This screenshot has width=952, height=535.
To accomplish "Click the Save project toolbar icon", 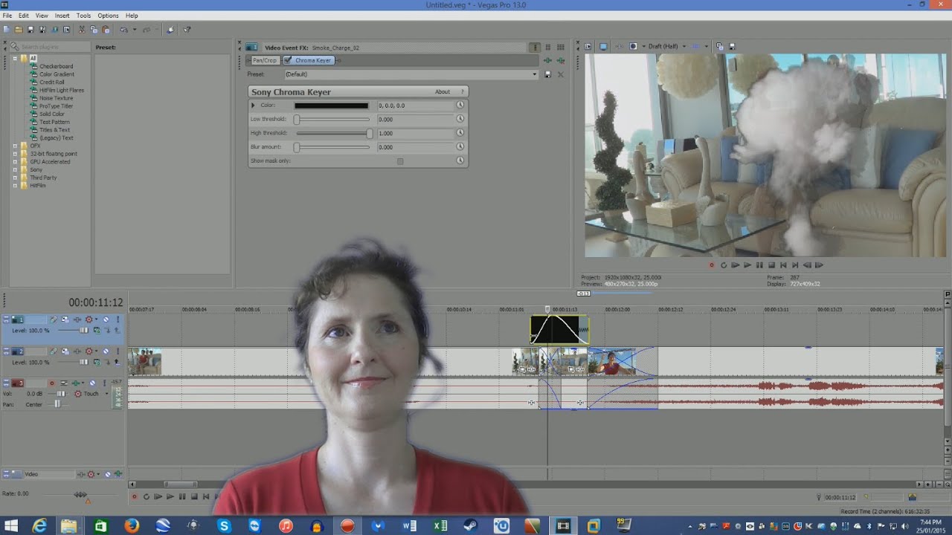I will 30,30.
